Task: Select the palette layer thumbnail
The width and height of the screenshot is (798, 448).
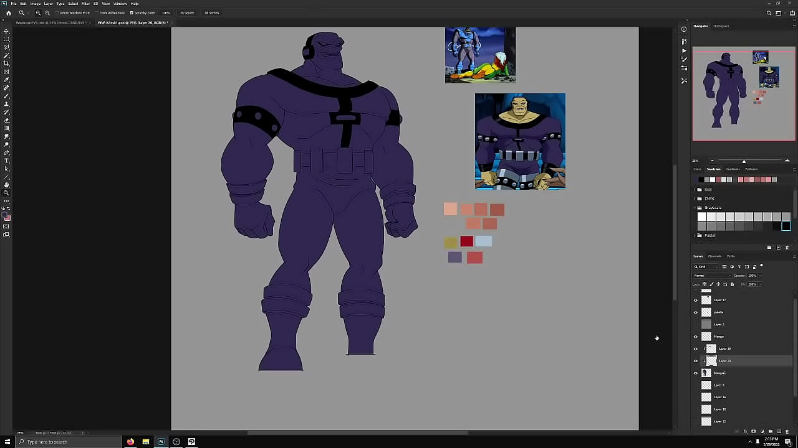Action: click(x=706, y=312)
